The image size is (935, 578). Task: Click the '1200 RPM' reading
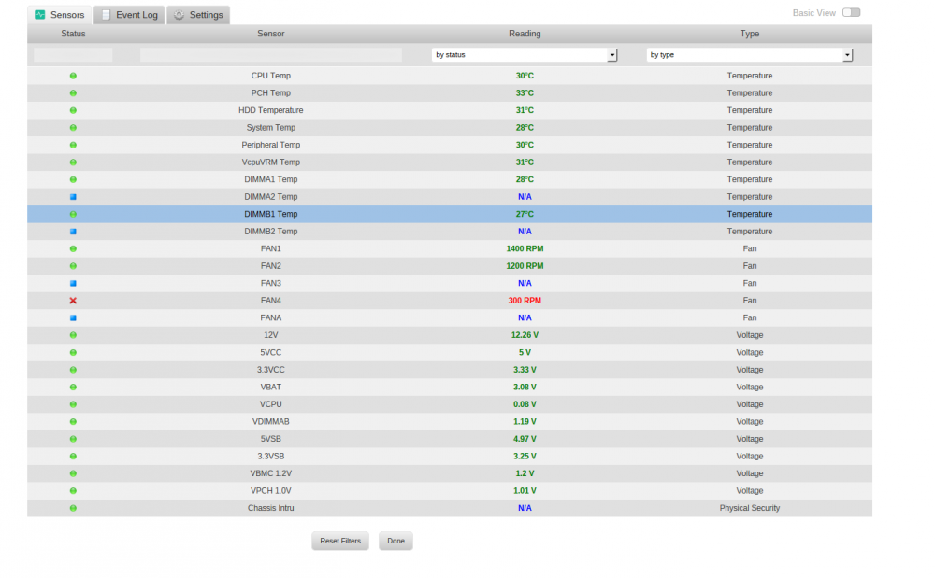pyautogui.click(x=525, y=266)
